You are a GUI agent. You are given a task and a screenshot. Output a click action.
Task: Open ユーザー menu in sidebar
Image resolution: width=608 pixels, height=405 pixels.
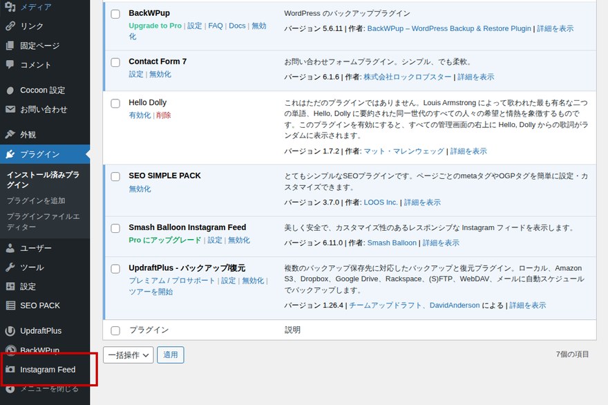coord(36,248)
